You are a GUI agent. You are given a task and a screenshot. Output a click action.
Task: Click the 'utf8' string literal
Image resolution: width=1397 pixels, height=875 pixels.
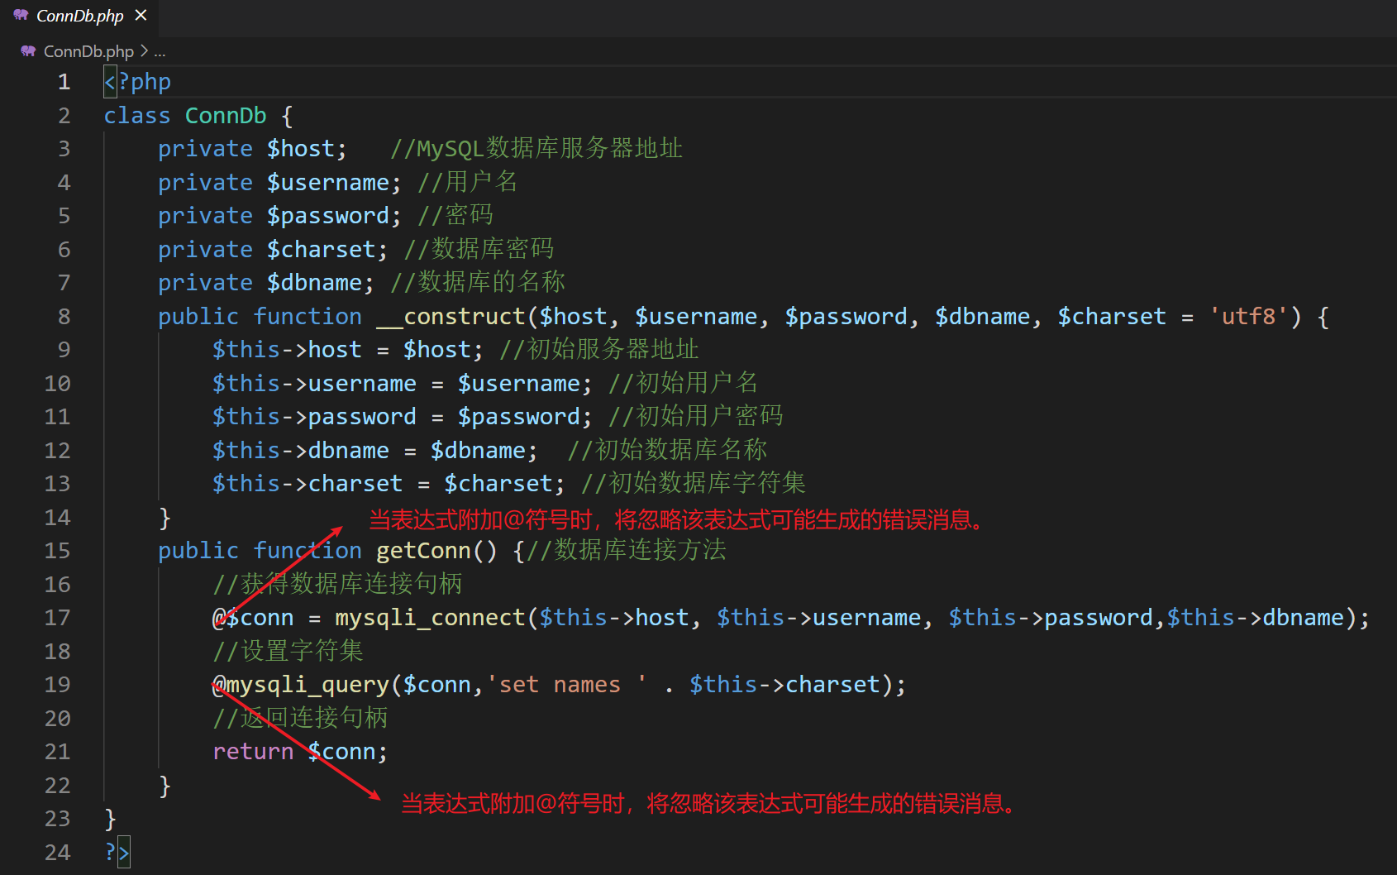pyautogui.click(x=1249, y=317)
